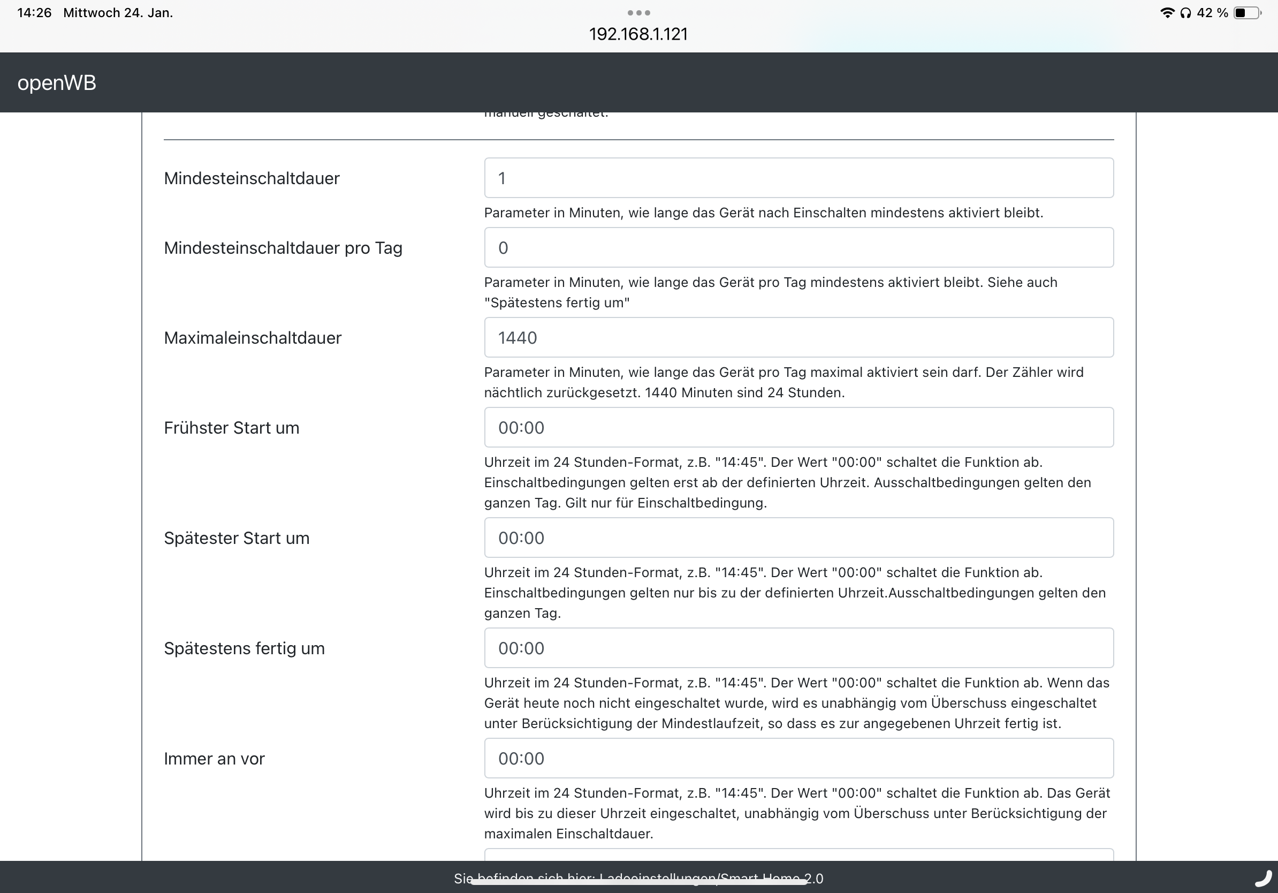1278x893 pixels.
Task: Edit the Spätester Start um time field
Action: click(x=798, y=538)
